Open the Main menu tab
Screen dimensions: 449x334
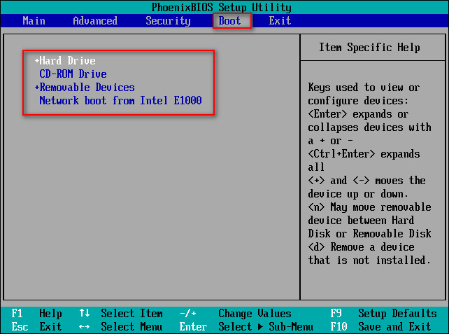pos(34,21)
